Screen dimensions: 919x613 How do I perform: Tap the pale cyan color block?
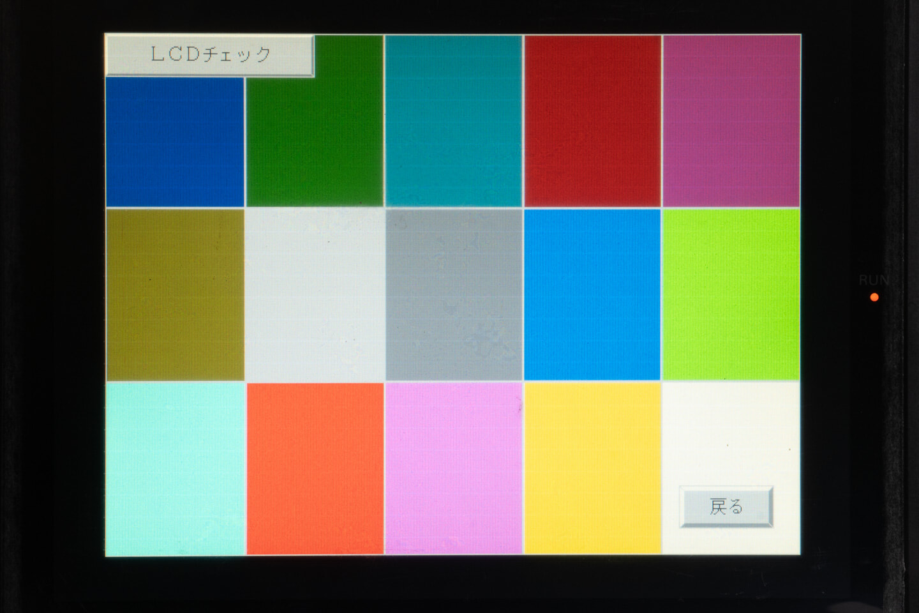(174, 469)
